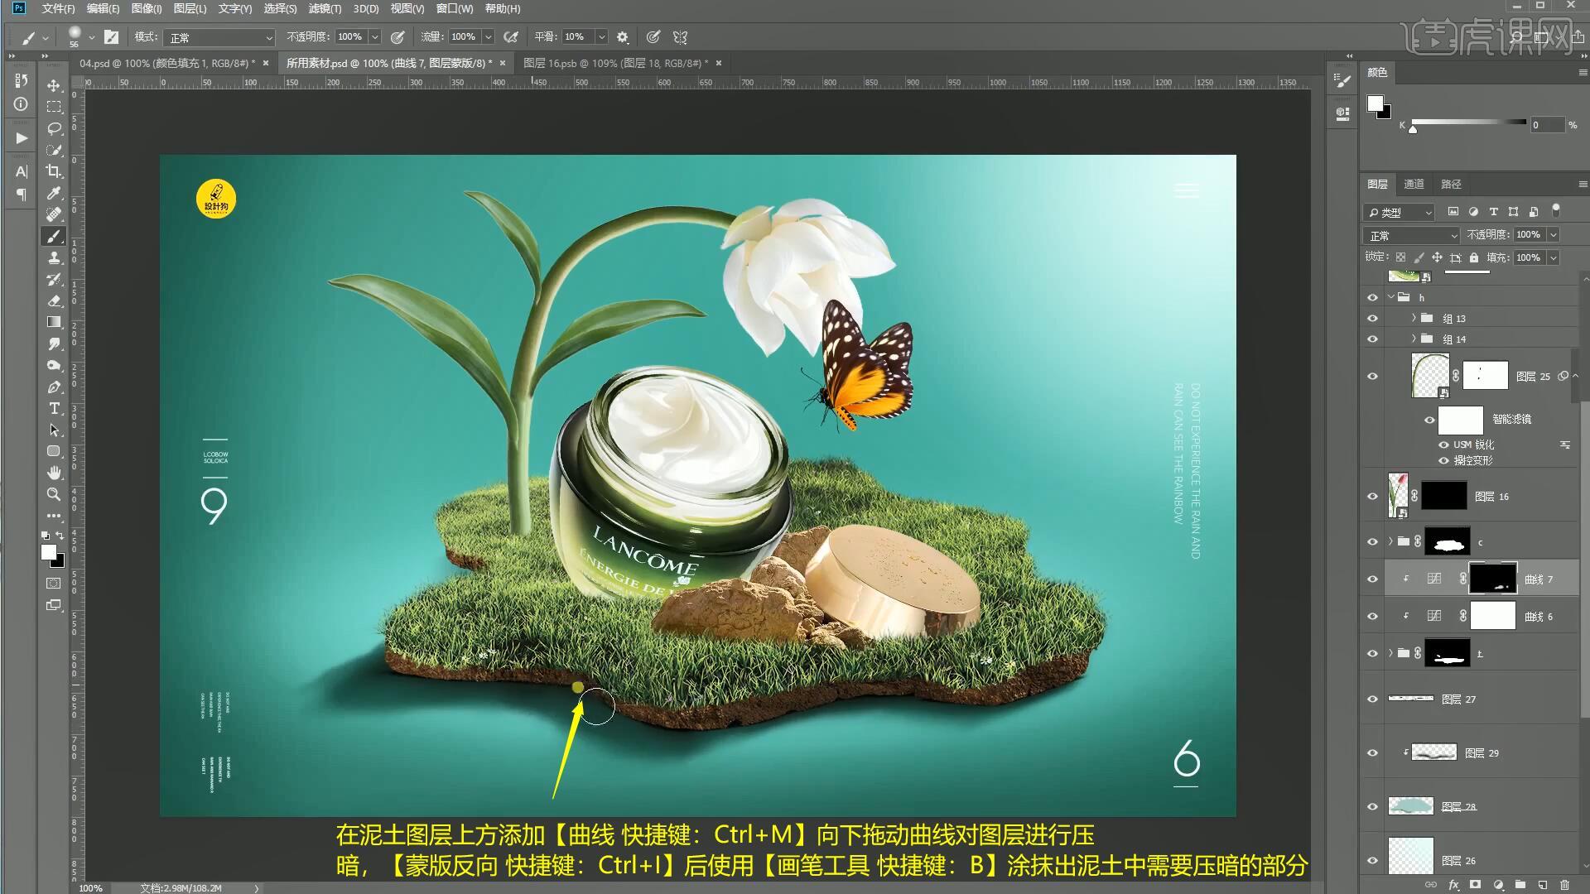Click the delete layer trash icon
Screen dimensions: 1590x894
point(1564,885)
